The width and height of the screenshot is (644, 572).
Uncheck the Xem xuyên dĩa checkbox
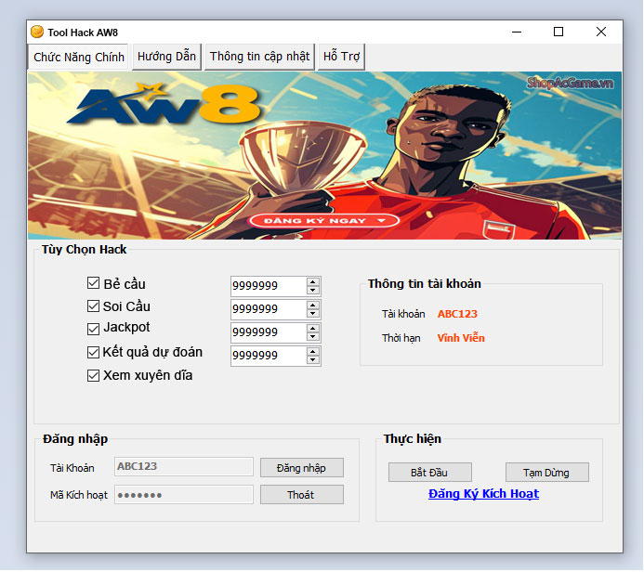93,375
